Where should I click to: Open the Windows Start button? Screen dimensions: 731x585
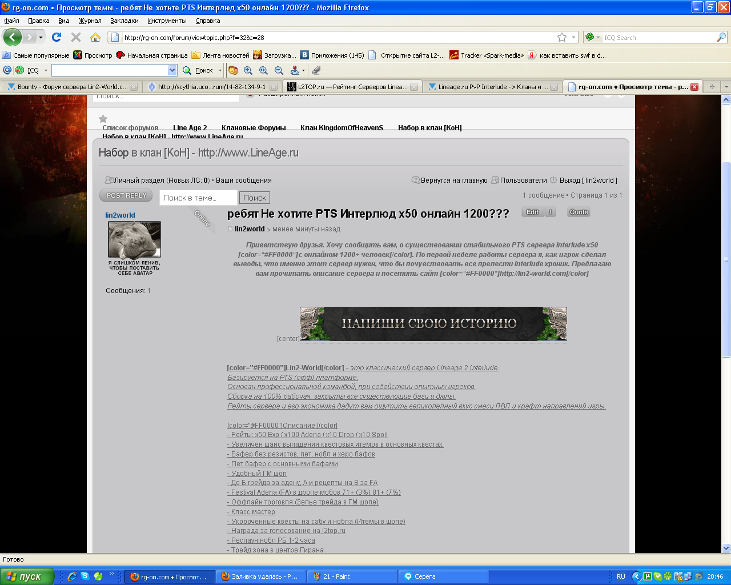tap(27, 576)
